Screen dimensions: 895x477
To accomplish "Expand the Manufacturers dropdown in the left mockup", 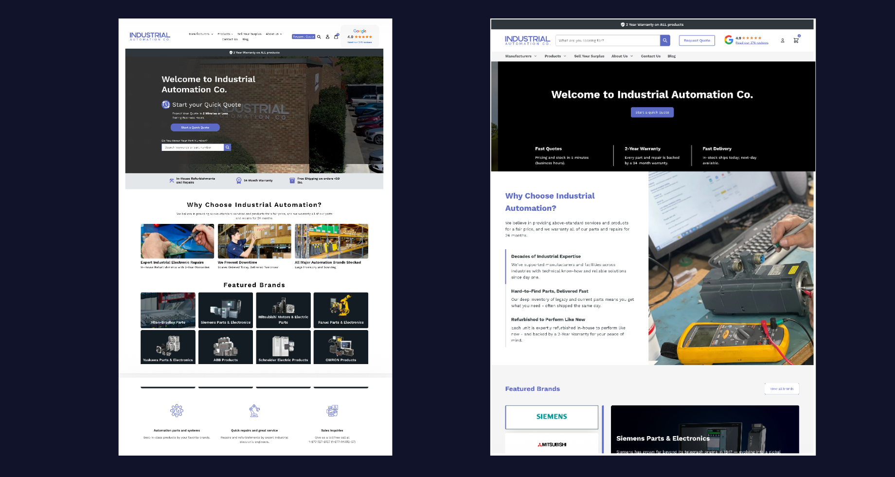I will click(201, 34).
